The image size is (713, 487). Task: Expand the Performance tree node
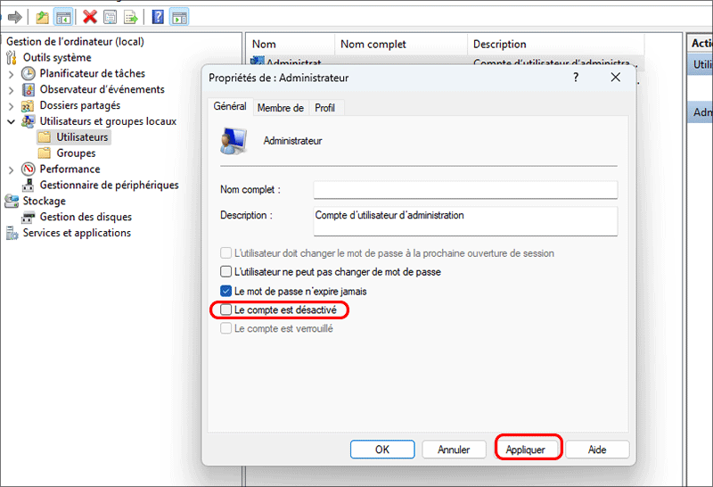pyautogui.click(x=11, y=169)
